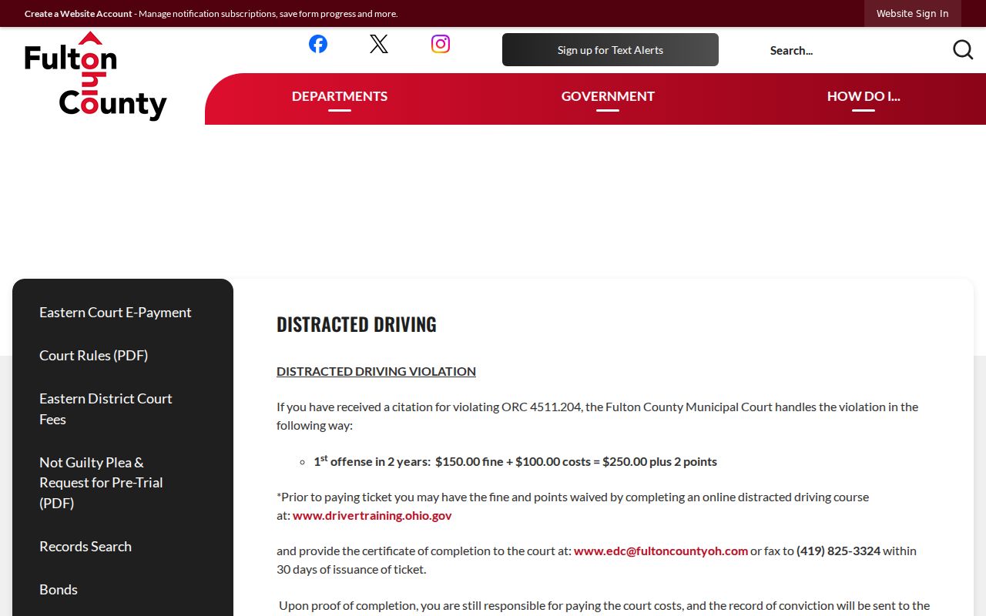986x616 pixels.
Task: Follow the www.drivertraining.ohio.gov link
Action: pos(372,516)
